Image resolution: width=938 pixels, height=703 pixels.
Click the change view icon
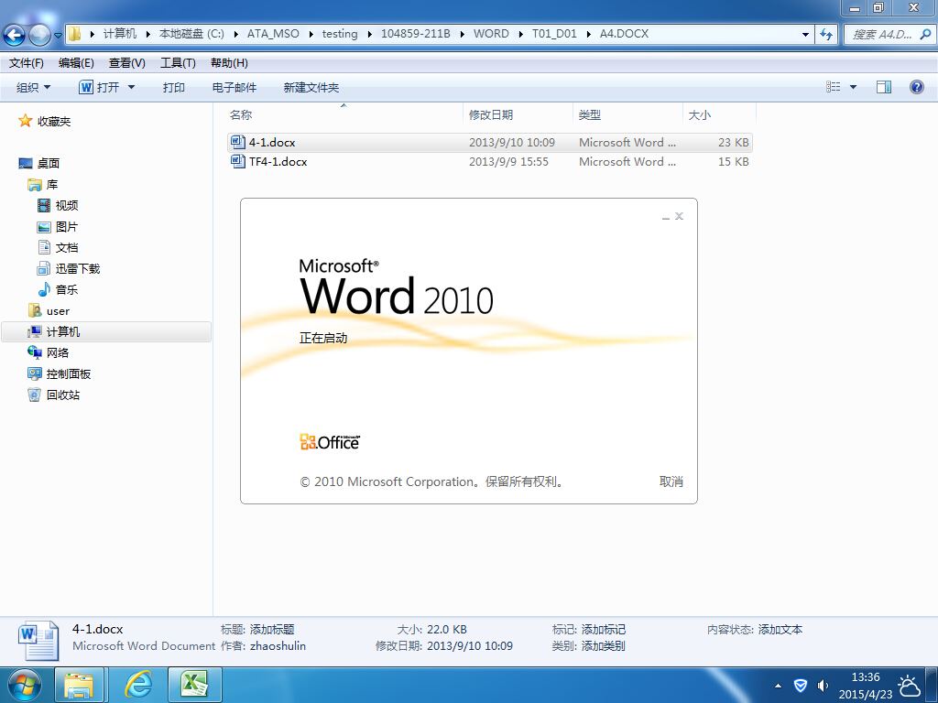(x=834, y=87)
